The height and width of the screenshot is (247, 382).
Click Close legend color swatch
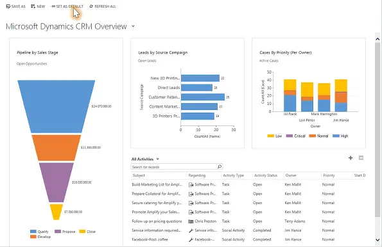pyautogui.click(x=82, y=232)
